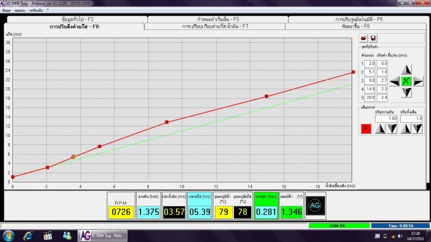Click the left arrow in adjustment pad
Image resolution: width=431 pixels, height=242 pixels.
395,82
